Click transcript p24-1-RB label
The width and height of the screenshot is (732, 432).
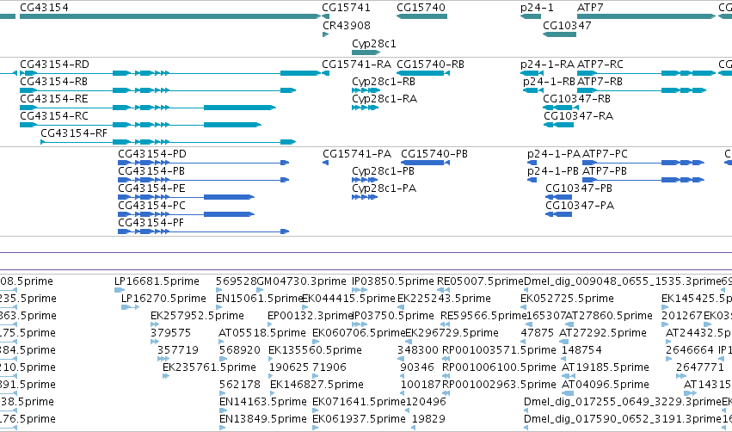click(549, 82)
